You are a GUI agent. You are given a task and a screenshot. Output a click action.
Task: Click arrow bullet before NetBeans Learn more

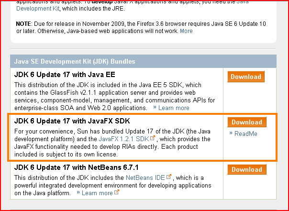coord(78,193)
